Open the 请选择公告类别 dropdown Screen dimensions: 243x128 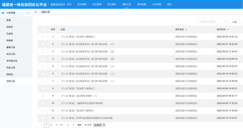tap(213, 22)
